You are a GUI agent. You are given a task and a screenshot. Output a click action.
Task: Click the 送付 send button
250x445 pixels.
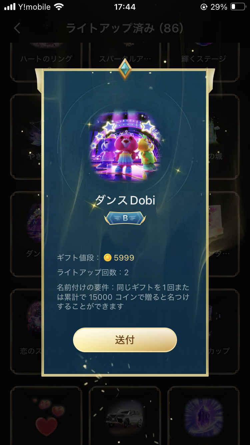[125, 340]
